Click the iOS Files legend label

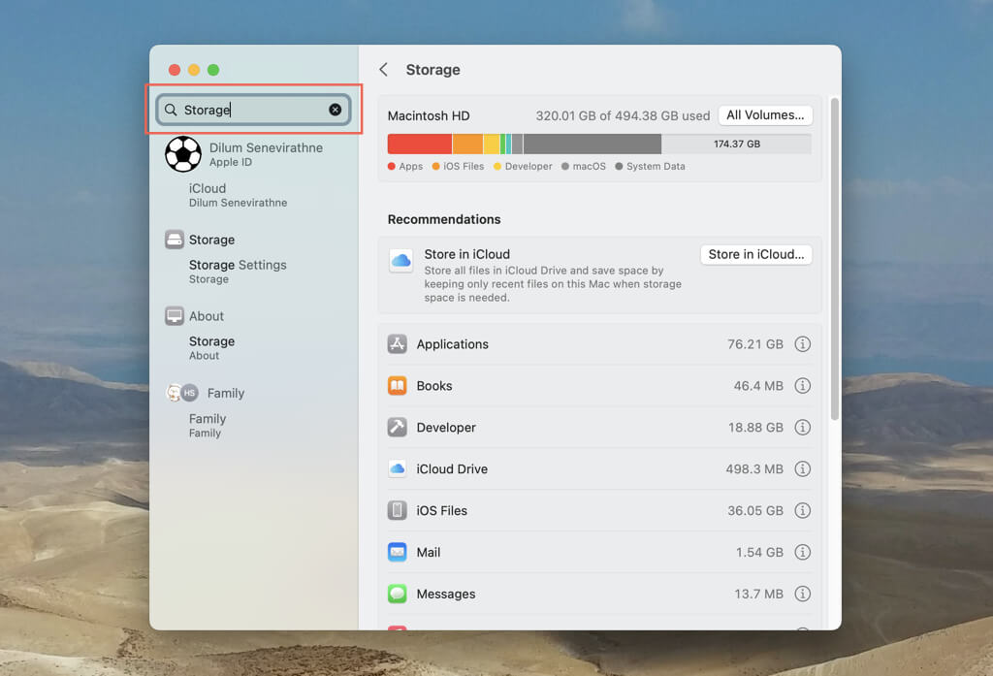pos(464,166)
